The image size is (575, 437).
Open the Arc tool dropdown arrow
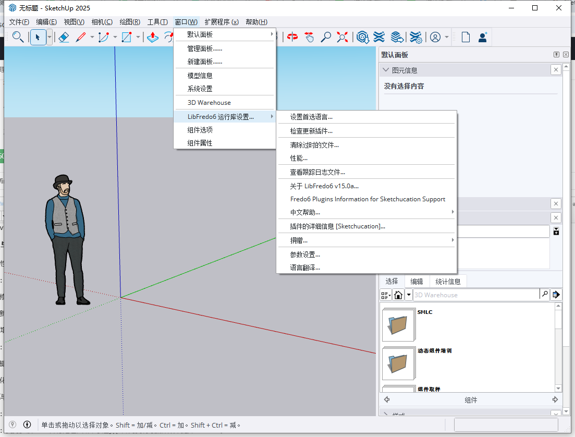coord(115,37)
